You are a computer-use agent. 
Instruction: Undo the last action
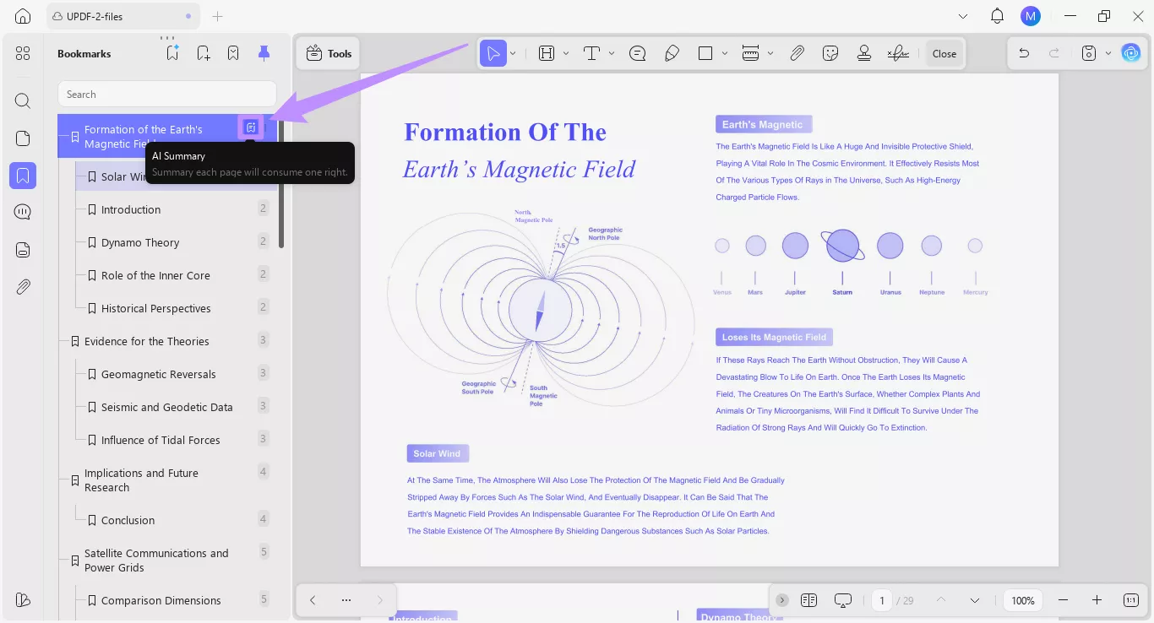1024,53
